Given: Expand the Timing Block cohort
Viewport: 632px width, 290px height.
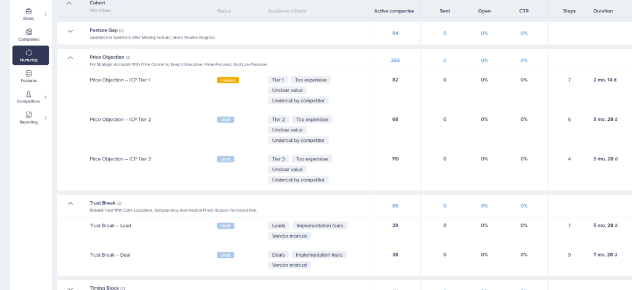Looking at the screenshot, I should click(x=70, y=288).
